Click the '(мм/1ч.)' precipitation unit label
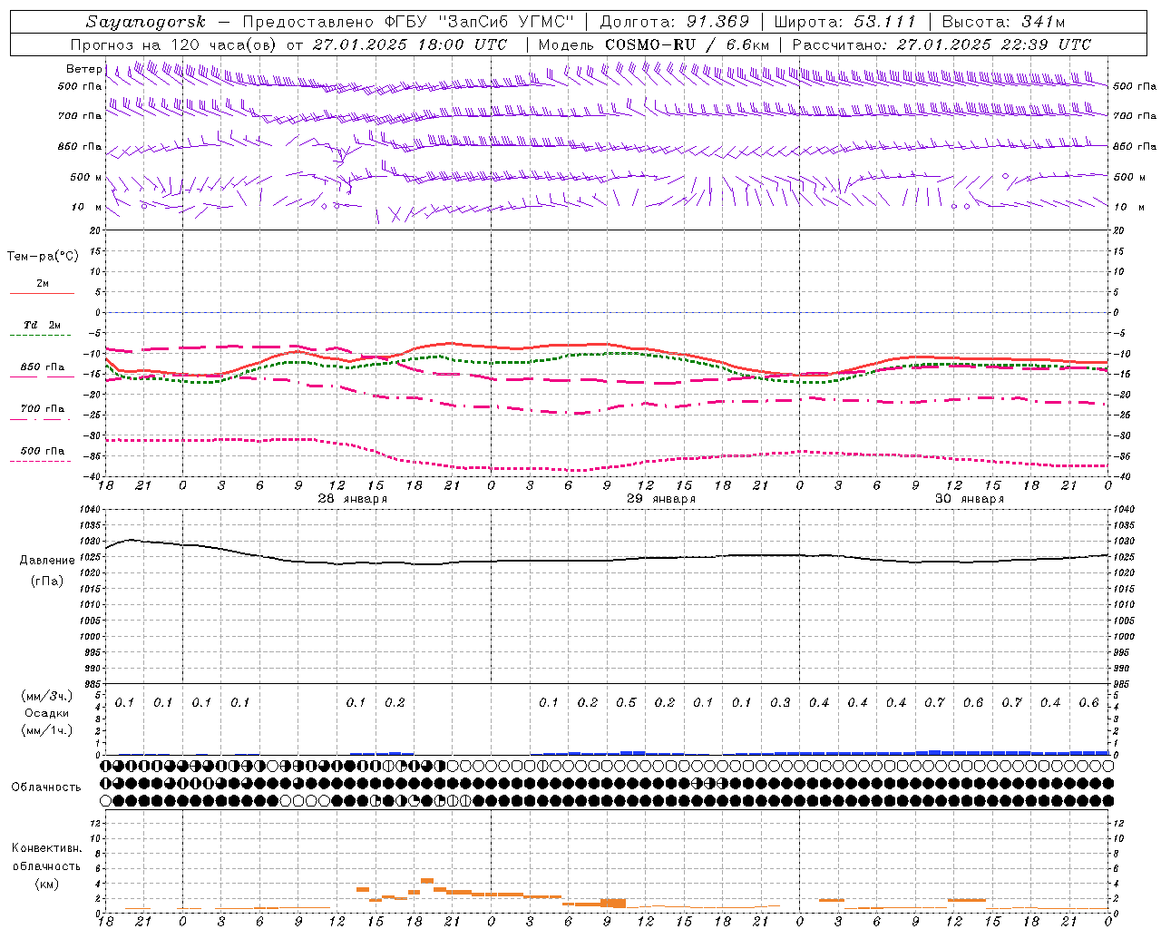 click(x=47, y=730)
